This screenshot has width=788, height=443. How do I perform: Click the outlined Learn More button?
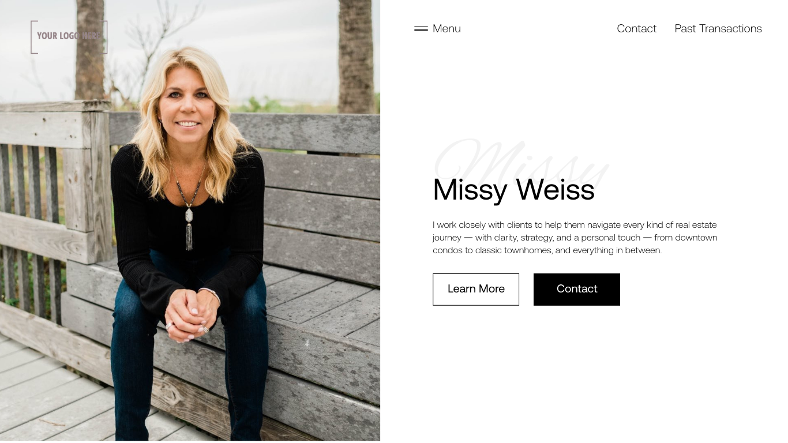[476, 290]
